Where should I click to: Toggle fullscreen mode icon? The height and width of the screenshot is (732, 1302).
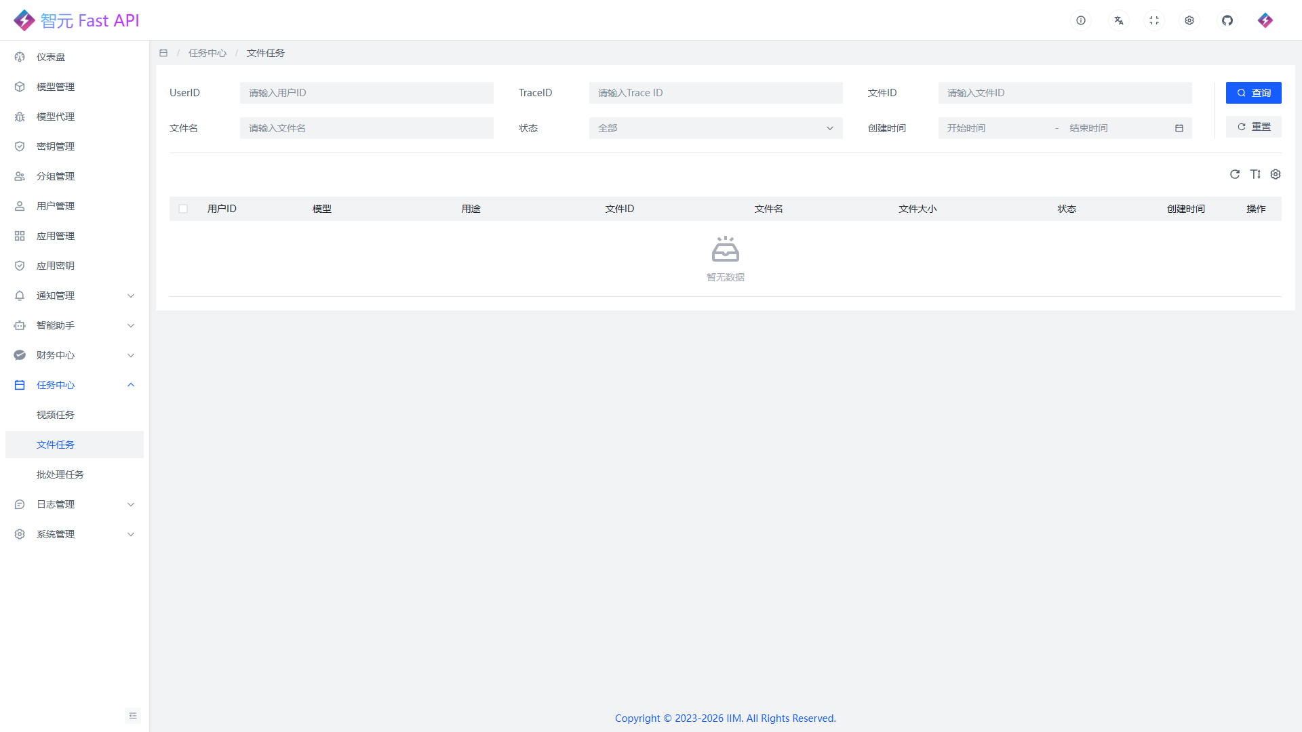tap(1154, 20)
